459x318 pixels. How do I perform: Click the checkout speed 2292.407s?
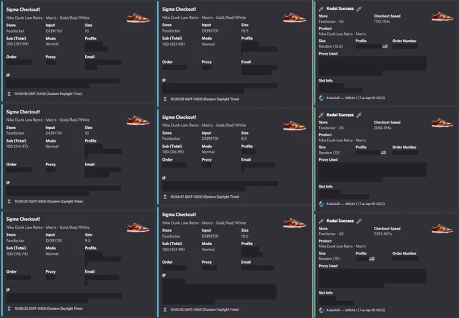(383, 234)
